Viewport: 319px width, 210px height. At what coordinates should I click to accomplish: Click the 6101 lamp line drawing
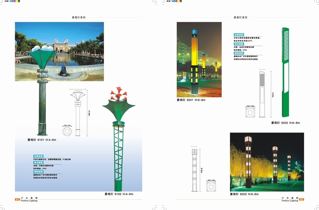tap(78, 113)
